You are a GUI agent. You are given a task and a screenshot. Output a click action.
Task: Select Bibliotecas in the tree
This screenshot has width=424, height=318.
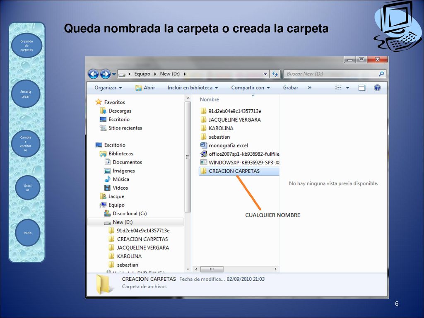click(x=116, y=154)
